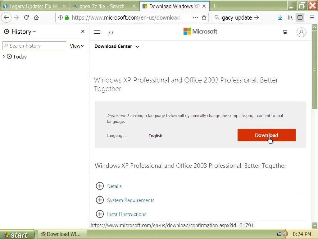This screenshot has width=318, height=239.
Task: Show site information for microsoft.com
Action: [61, 17]
